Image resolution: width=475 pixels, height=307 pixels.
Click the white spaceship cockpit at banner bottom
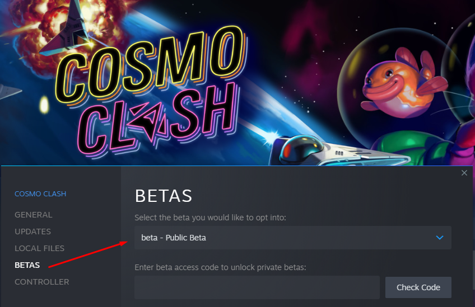(302, 149)
